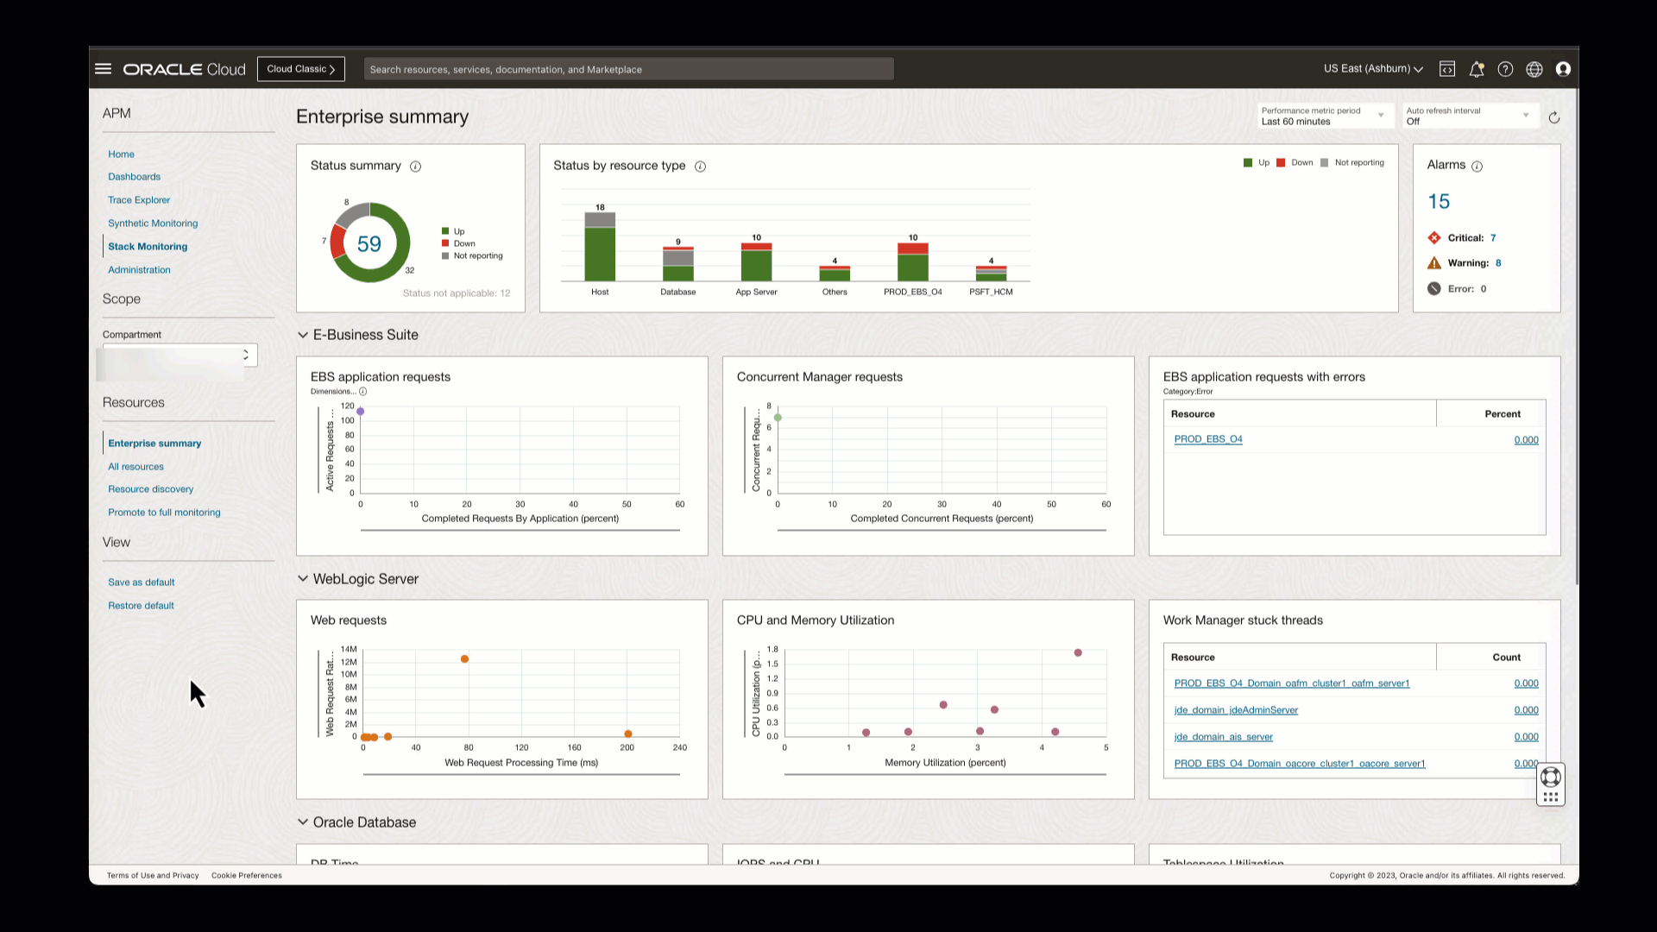This screenshot has width=1657, height=932.
Task: Open the language globe icon
Action: [x=1534, y=69]
